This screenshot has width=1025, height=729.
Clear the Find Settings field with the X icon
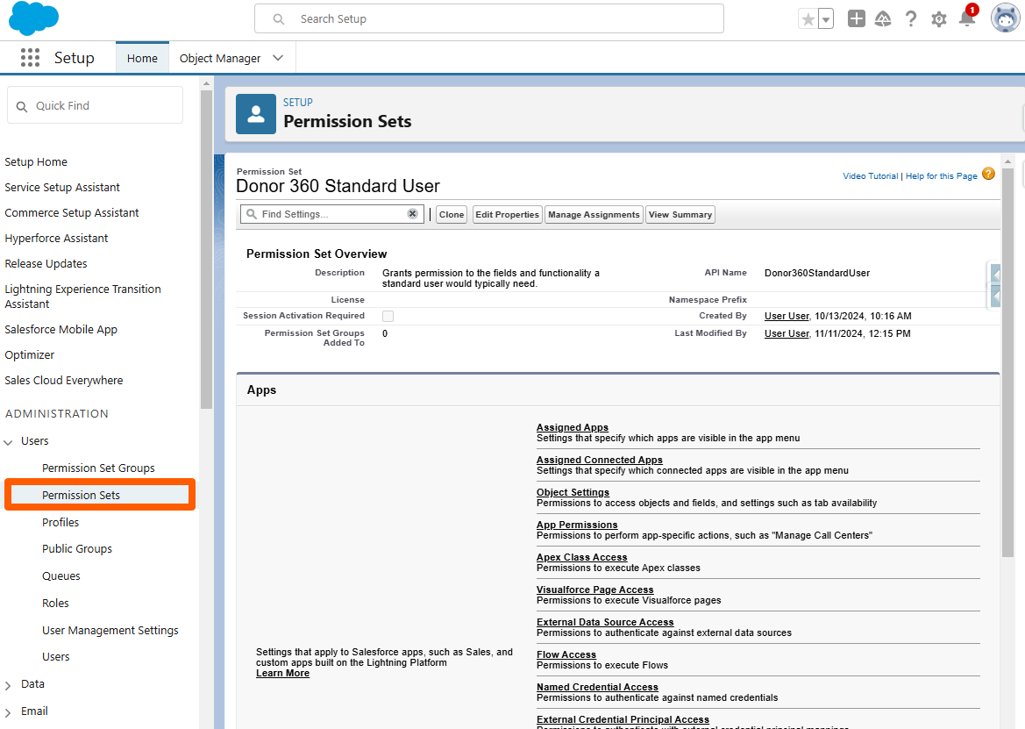(x=412, y=214)
